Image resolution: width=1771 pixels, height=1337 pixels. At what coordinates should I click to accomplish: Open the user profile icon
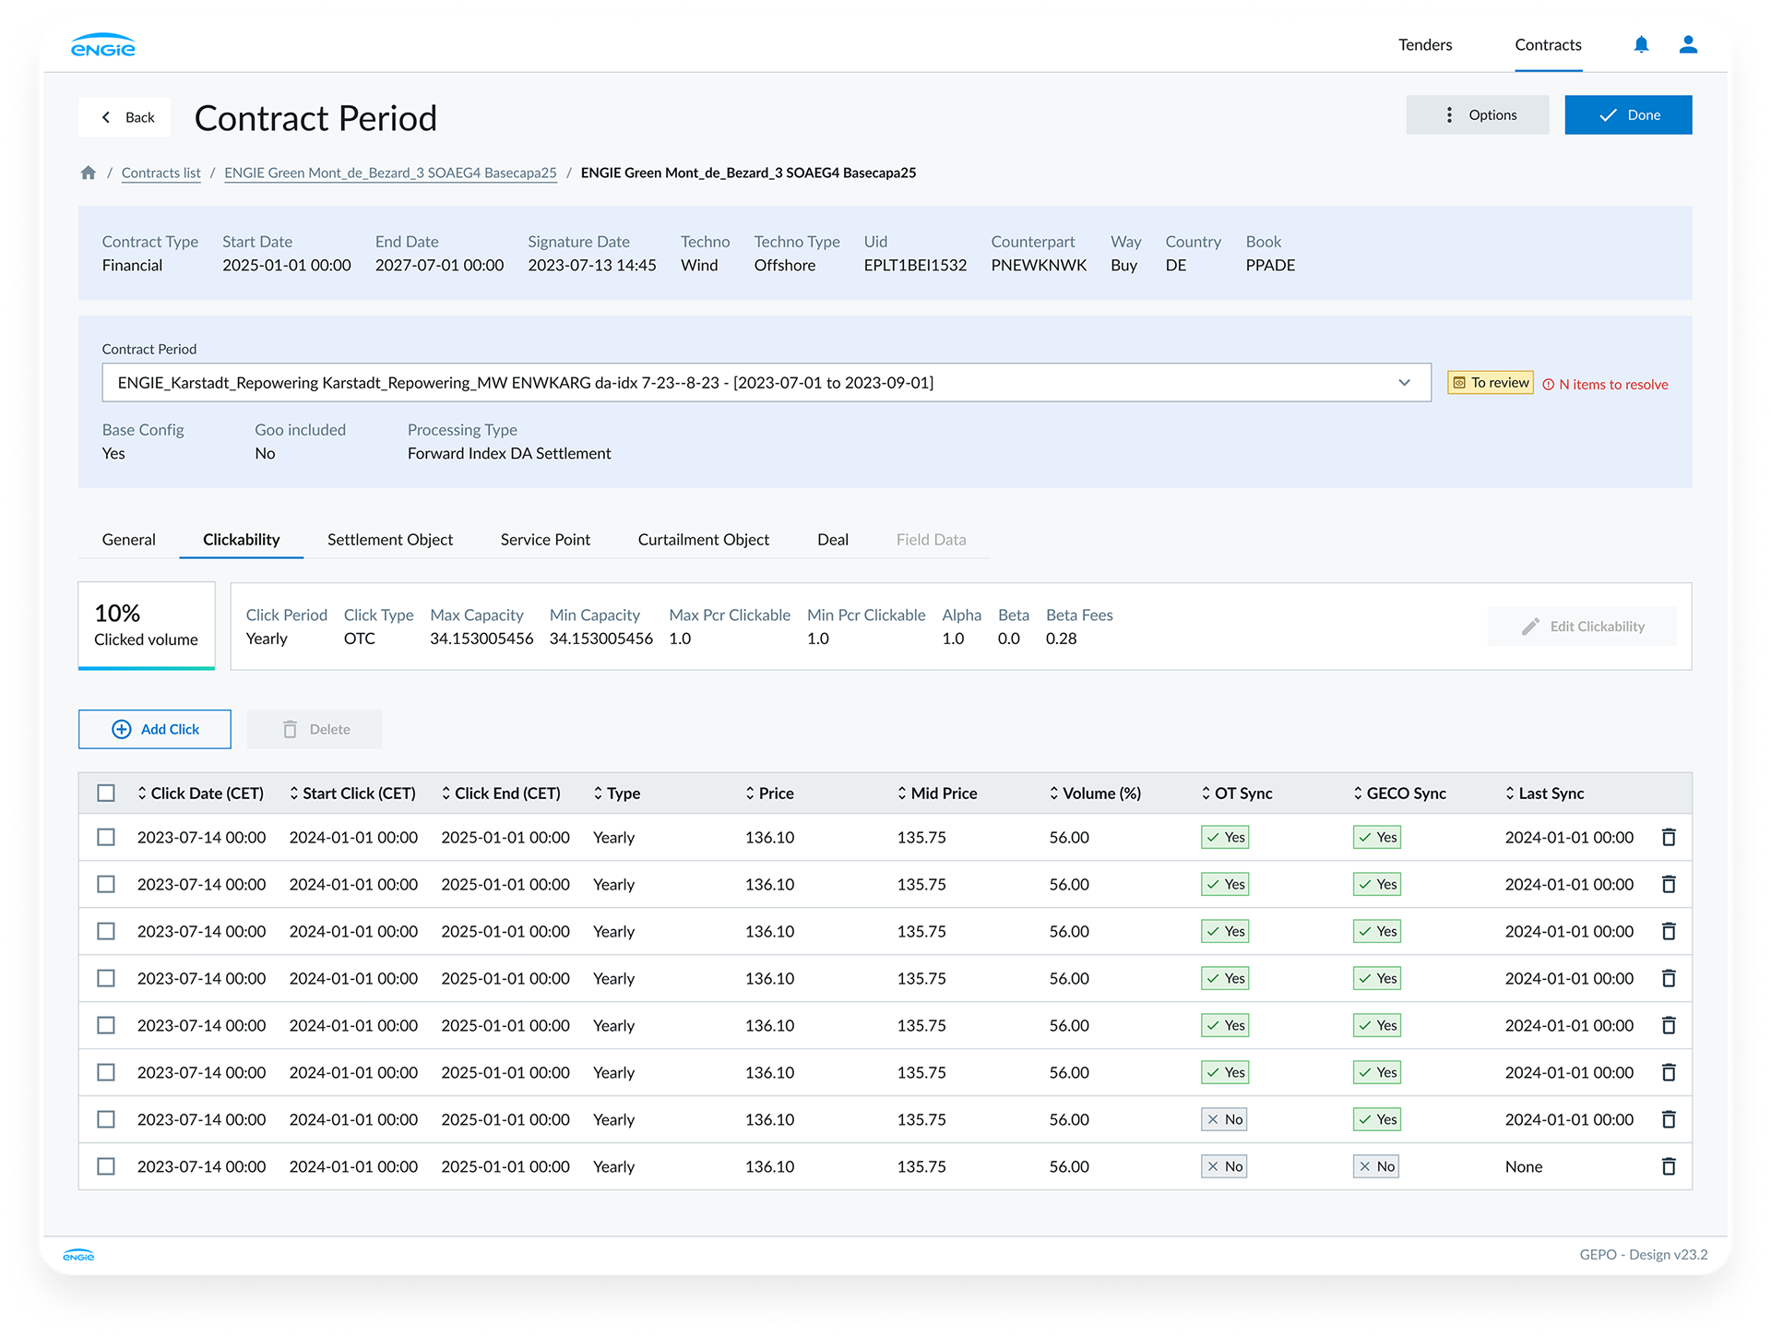click(x=1688, y=44)
